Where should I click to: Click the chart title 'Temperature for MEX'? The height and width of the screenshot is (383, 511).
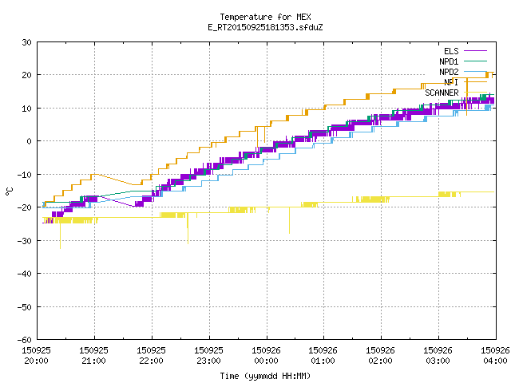[265, 17]
